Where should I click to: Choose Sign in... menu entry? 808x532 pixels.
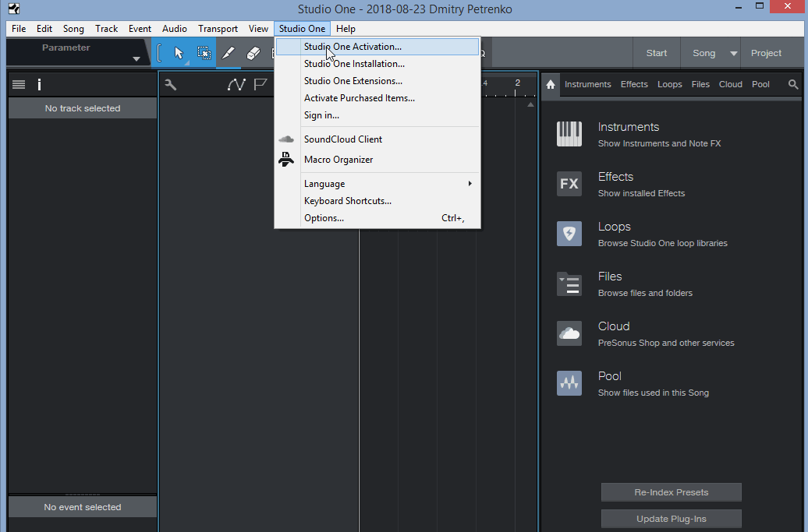pyautogui.click(x=377, y=115)
